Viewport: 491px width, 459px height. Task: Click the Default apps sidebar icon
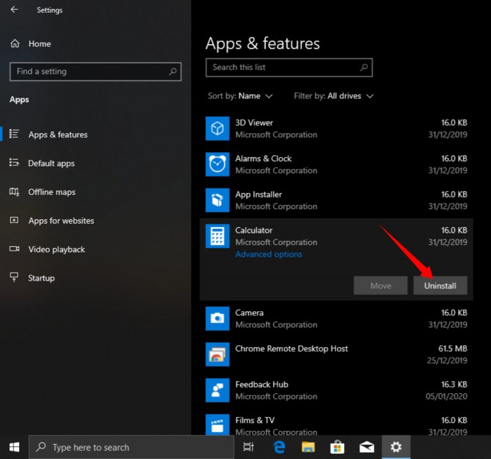14,162
